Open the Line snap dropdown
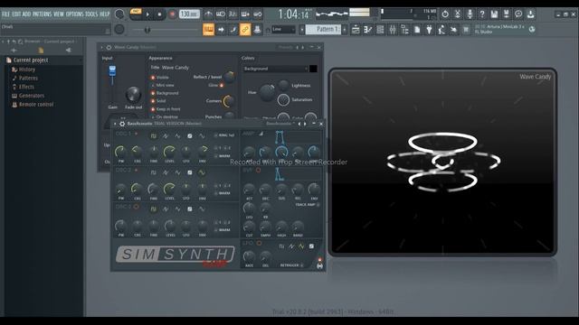The width and height of the screenshot is (579, 325). 283,30
